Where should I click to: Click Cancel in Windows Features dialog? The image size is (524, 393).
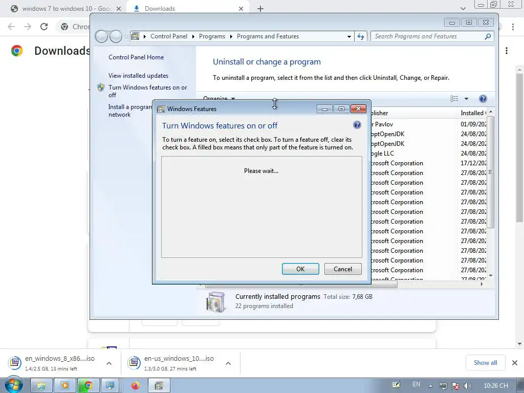(343, 269)
